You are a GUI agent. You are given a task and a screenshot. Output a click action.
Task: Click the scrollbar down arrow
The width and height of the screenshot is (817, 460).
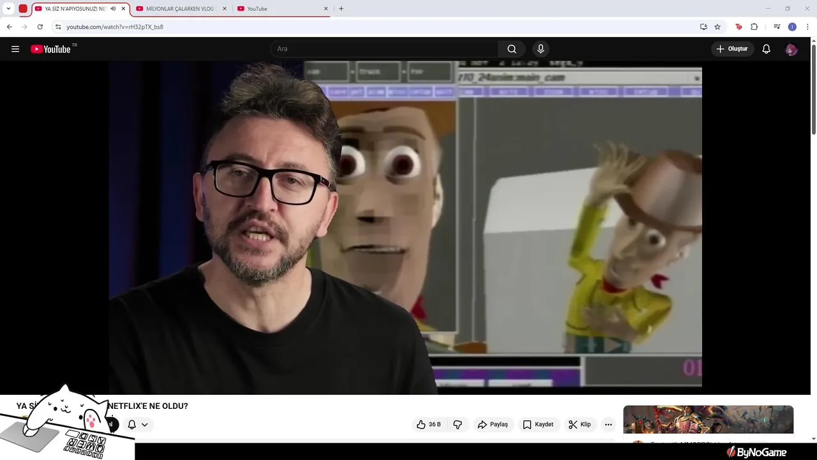pyautogui.click(x=813, y=438)
